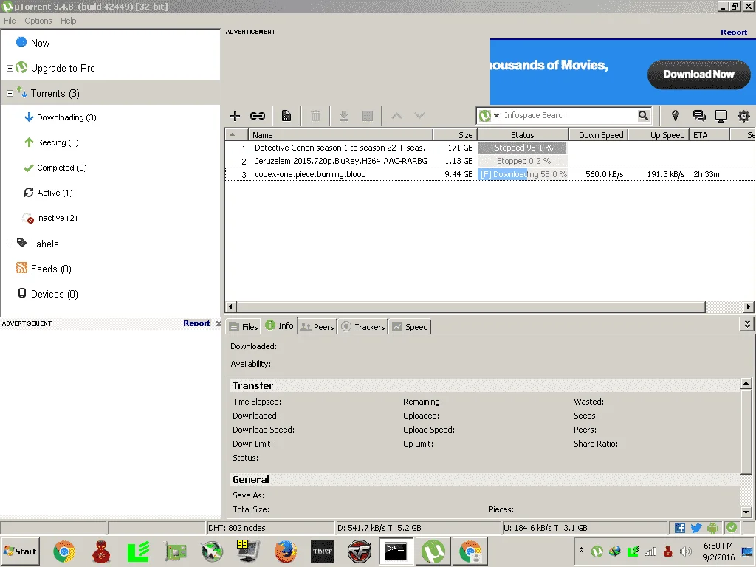Click Report link in sidebar advertisement
The height and width of the screenshot is (567, 756).
(196, 323)
